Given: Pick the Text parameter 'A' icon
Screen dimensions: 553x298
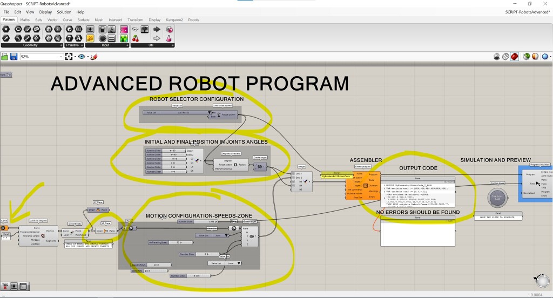Looking at the screenshot, I should pos(78,38).
